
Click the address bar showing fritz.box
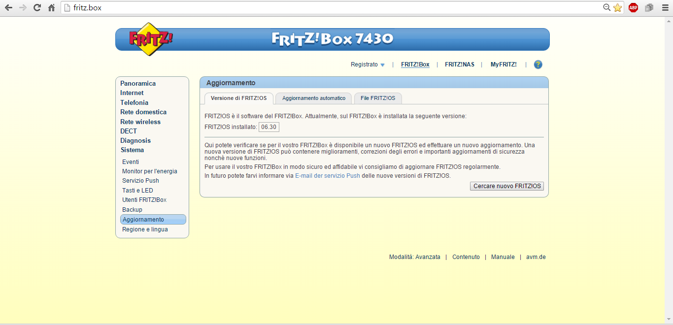335,8
